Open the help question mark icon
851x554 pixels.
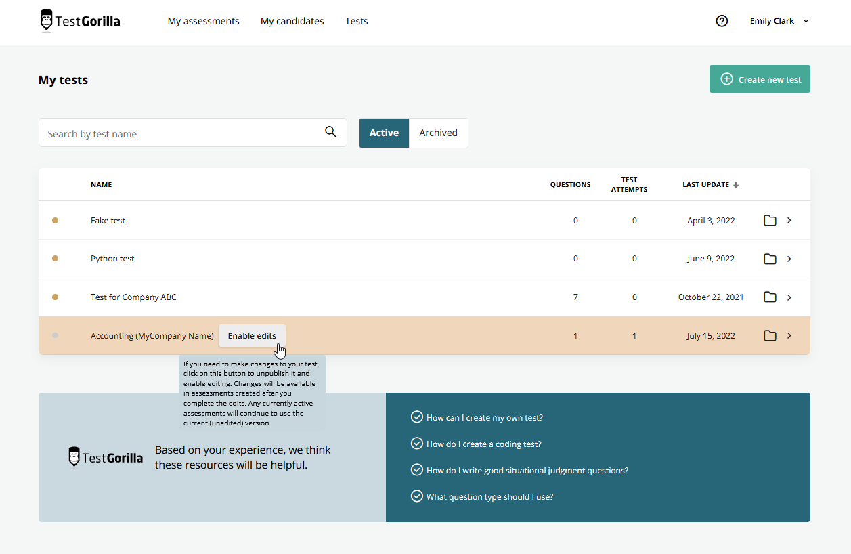[x=722, y=21]
